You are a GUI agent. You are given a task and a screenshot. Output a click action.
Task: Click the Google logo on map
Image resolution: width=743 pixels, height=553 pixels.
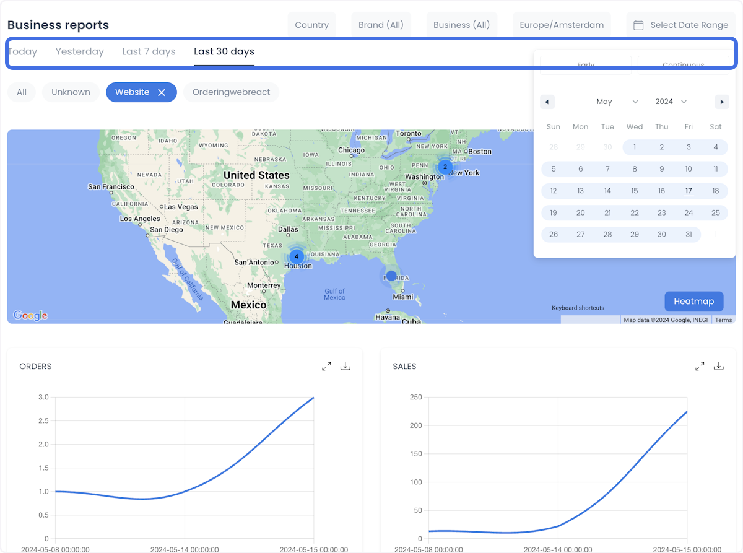click(30, 315)
